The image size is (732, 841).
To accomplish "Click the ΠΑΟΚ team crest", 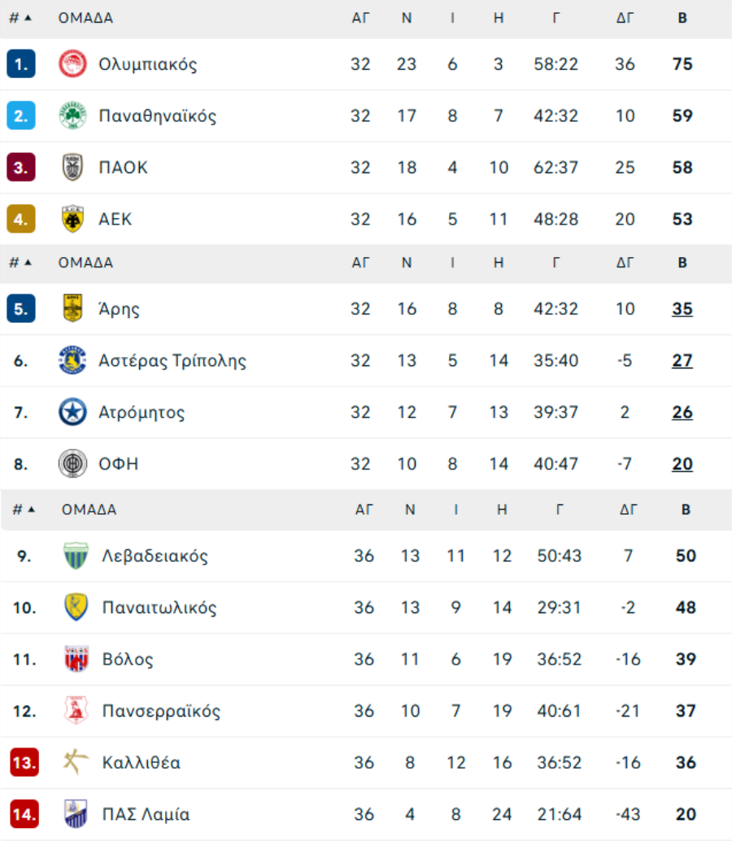I will click(72, 168).
